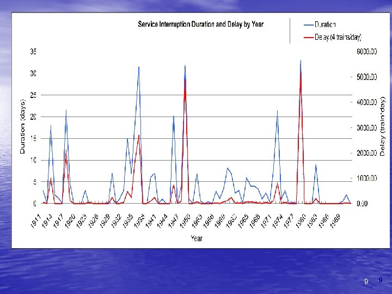Screen dimensions: 392x294
Task: Click the '25' left axis label
Action: point(33,95)
